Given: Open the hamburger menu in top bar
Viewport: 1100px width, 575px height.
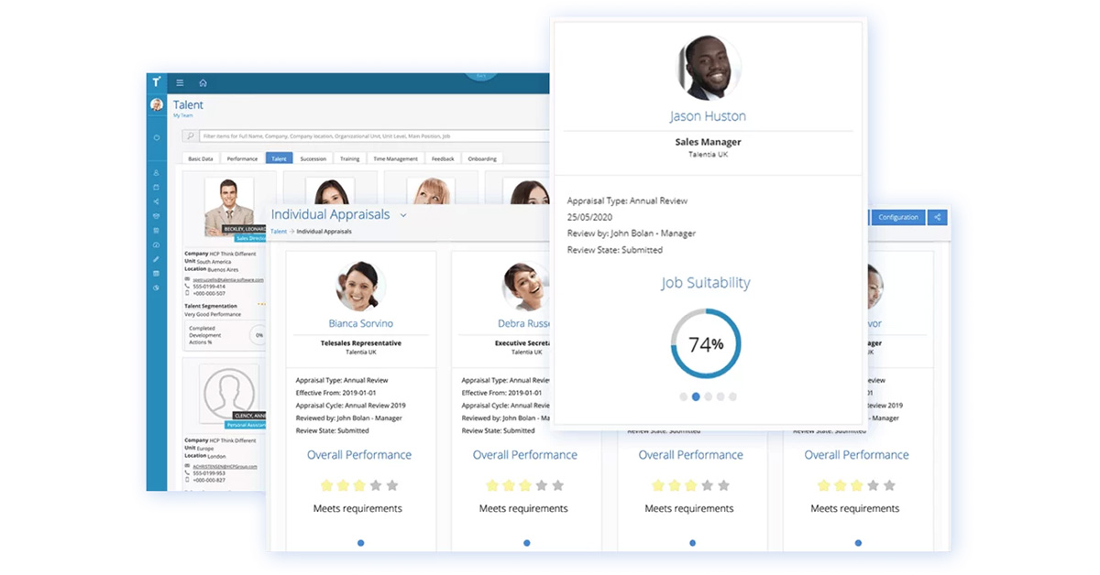Looking at the screenshot, I should (x=180, y=83).
